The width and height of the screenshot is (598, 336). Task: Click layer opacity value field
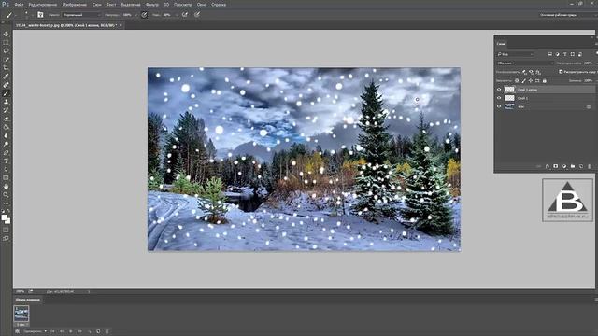coord(588,63)
